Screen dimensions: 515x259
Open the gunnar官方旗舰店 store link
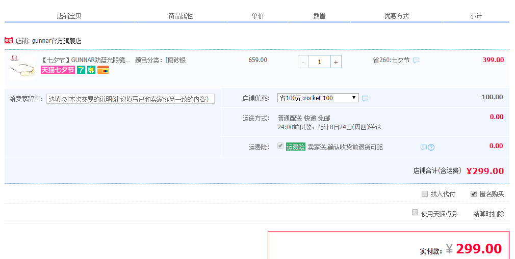coord(57,41)
